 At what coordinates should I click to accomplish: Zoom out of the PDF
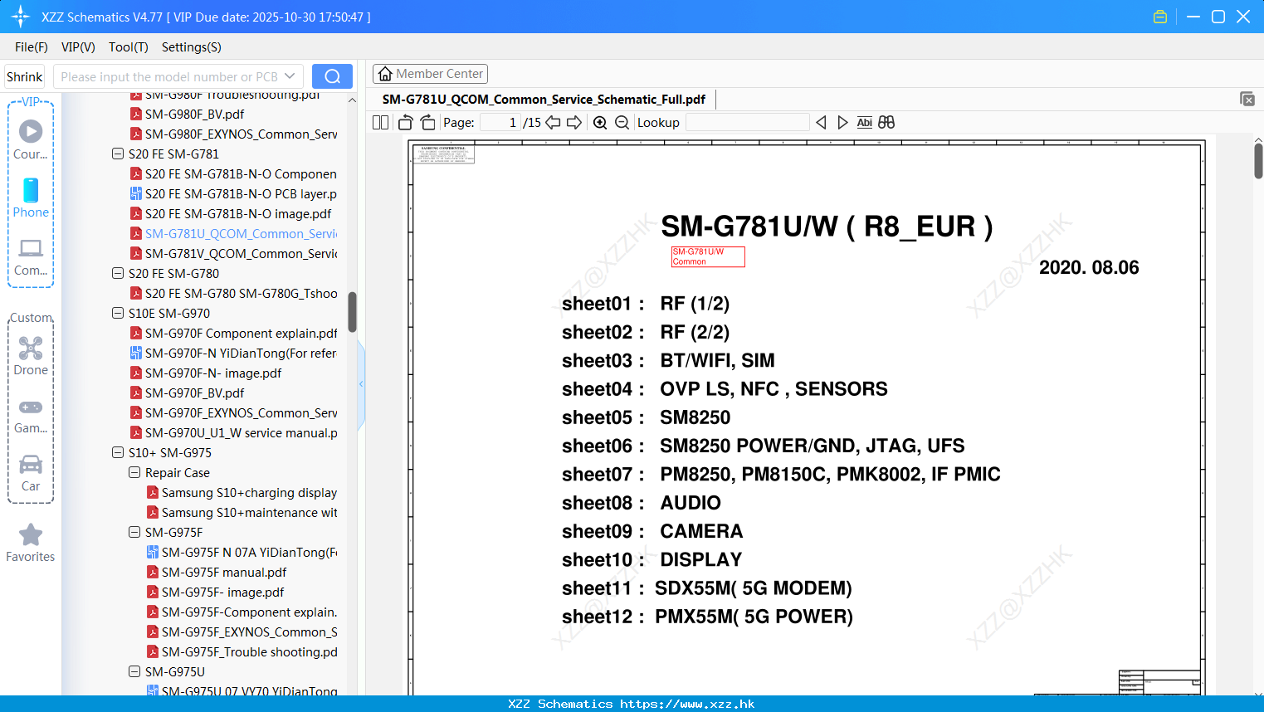coord(622,123)
